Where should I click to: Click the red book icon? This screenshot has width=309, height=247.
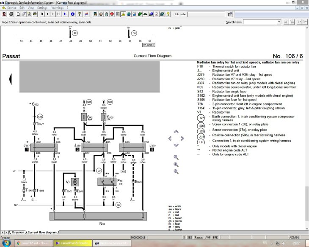tap(112, 14)
